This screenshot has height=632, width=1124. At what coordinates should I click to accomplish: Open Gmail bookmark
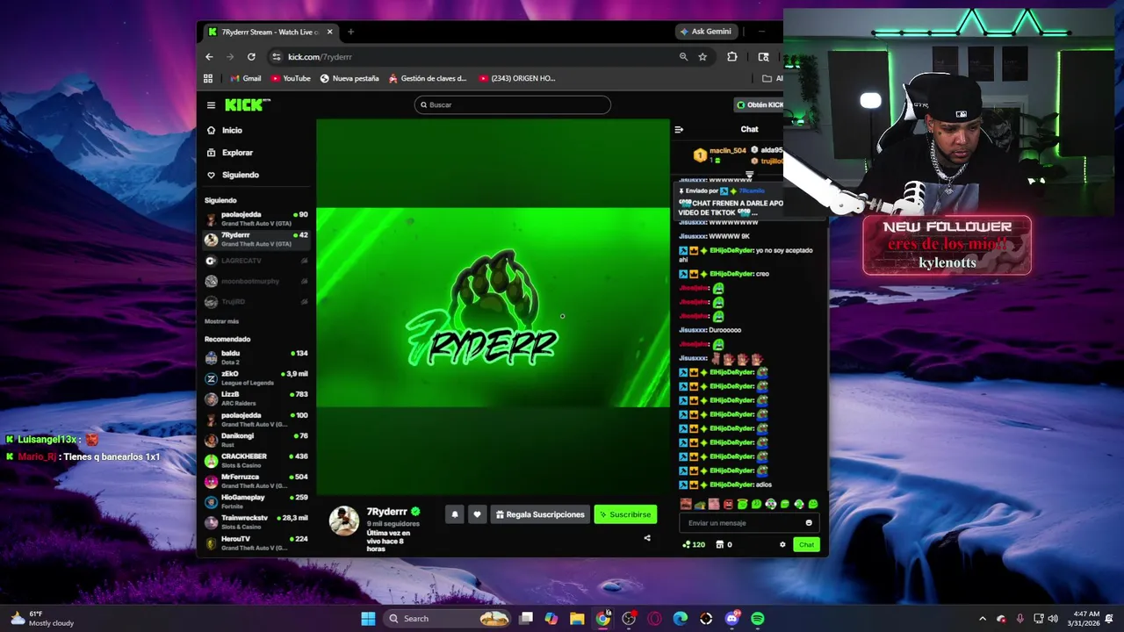click(246, 78)
